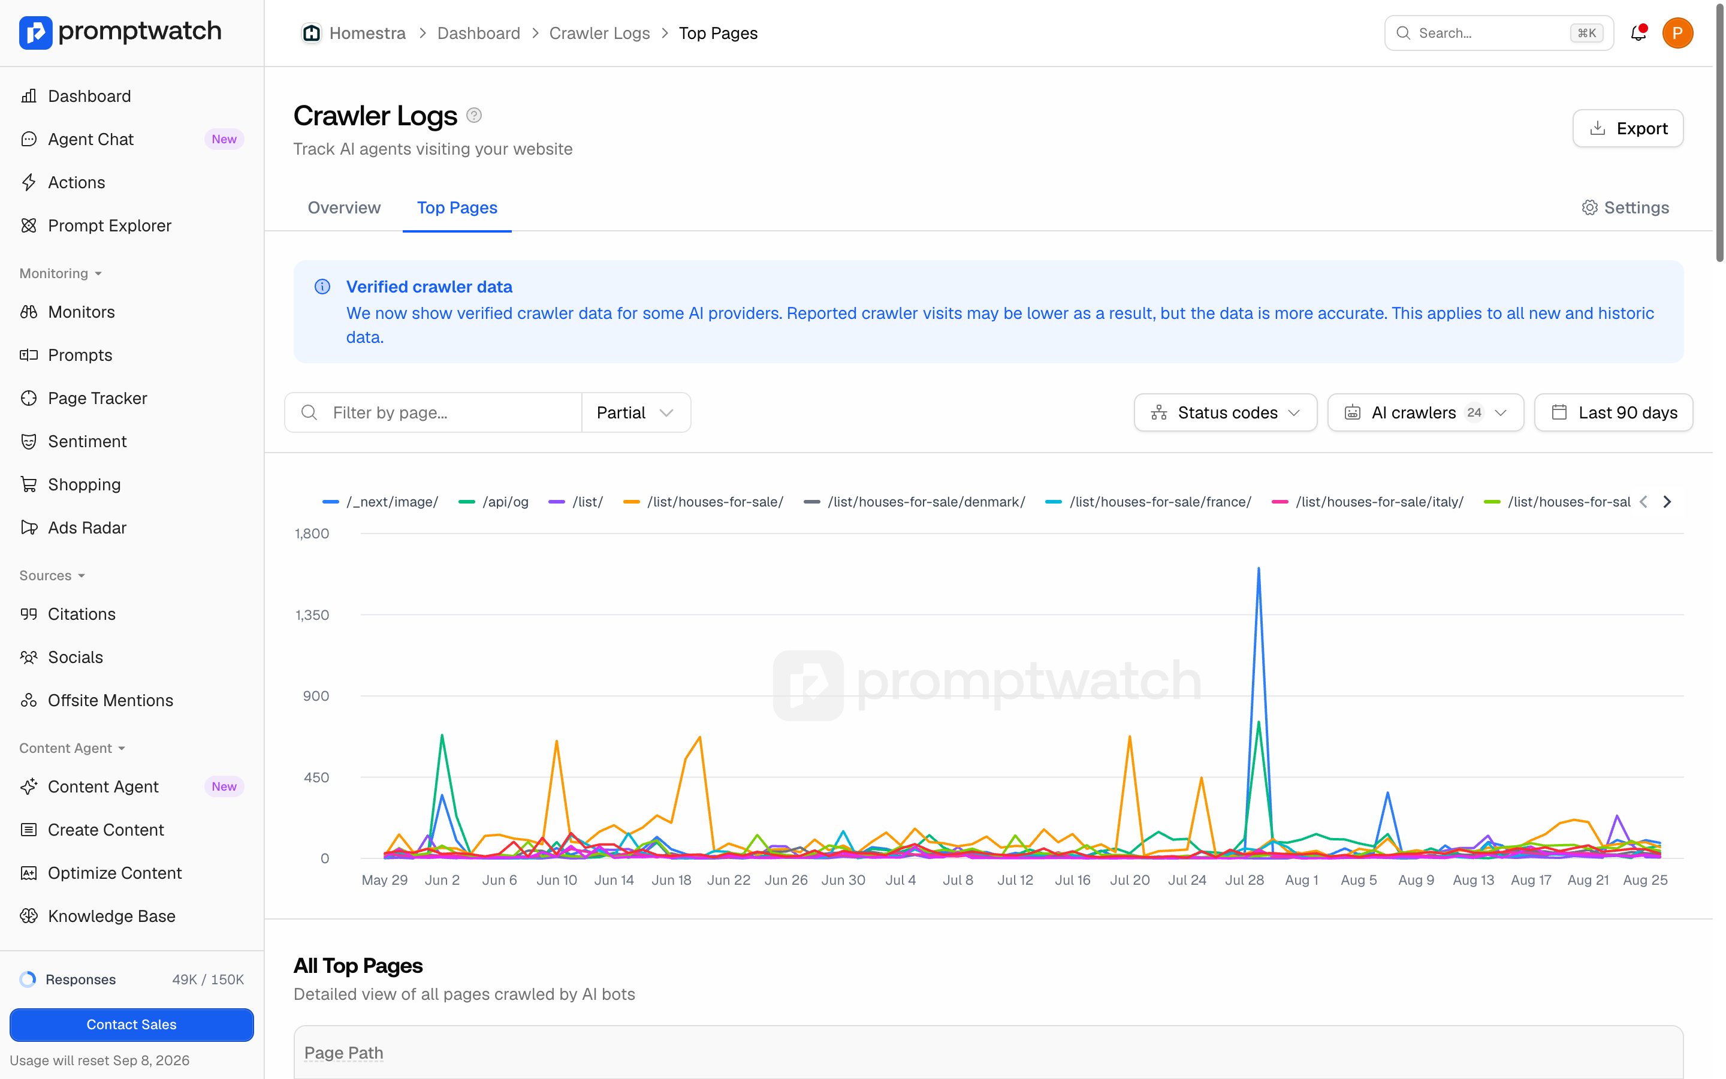Click the Responses usage progress ring

28,979
